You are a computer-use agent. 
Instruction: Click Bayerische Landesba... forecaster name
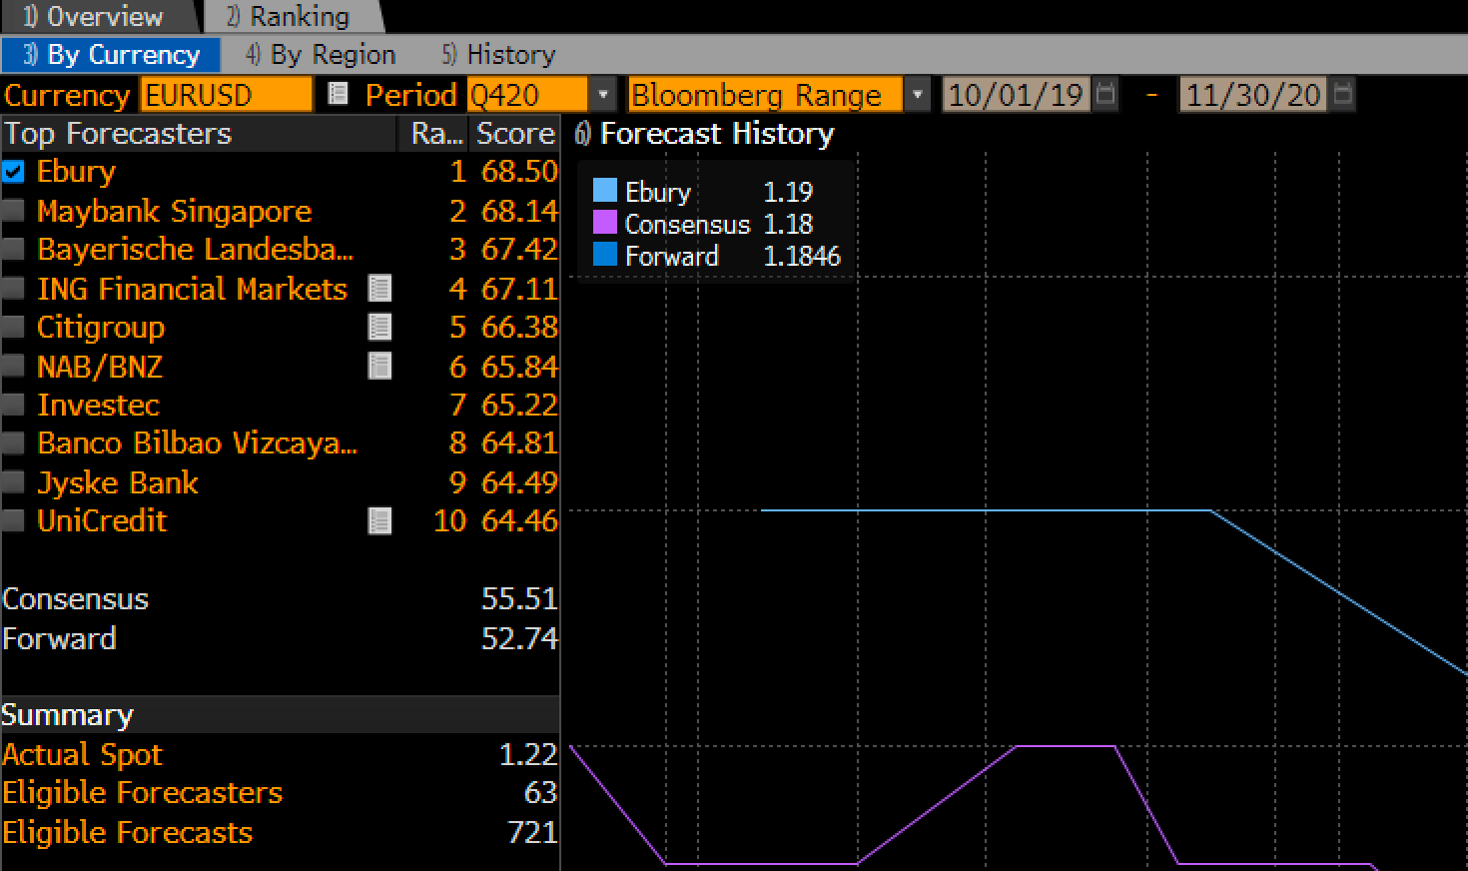click(195, 249)
